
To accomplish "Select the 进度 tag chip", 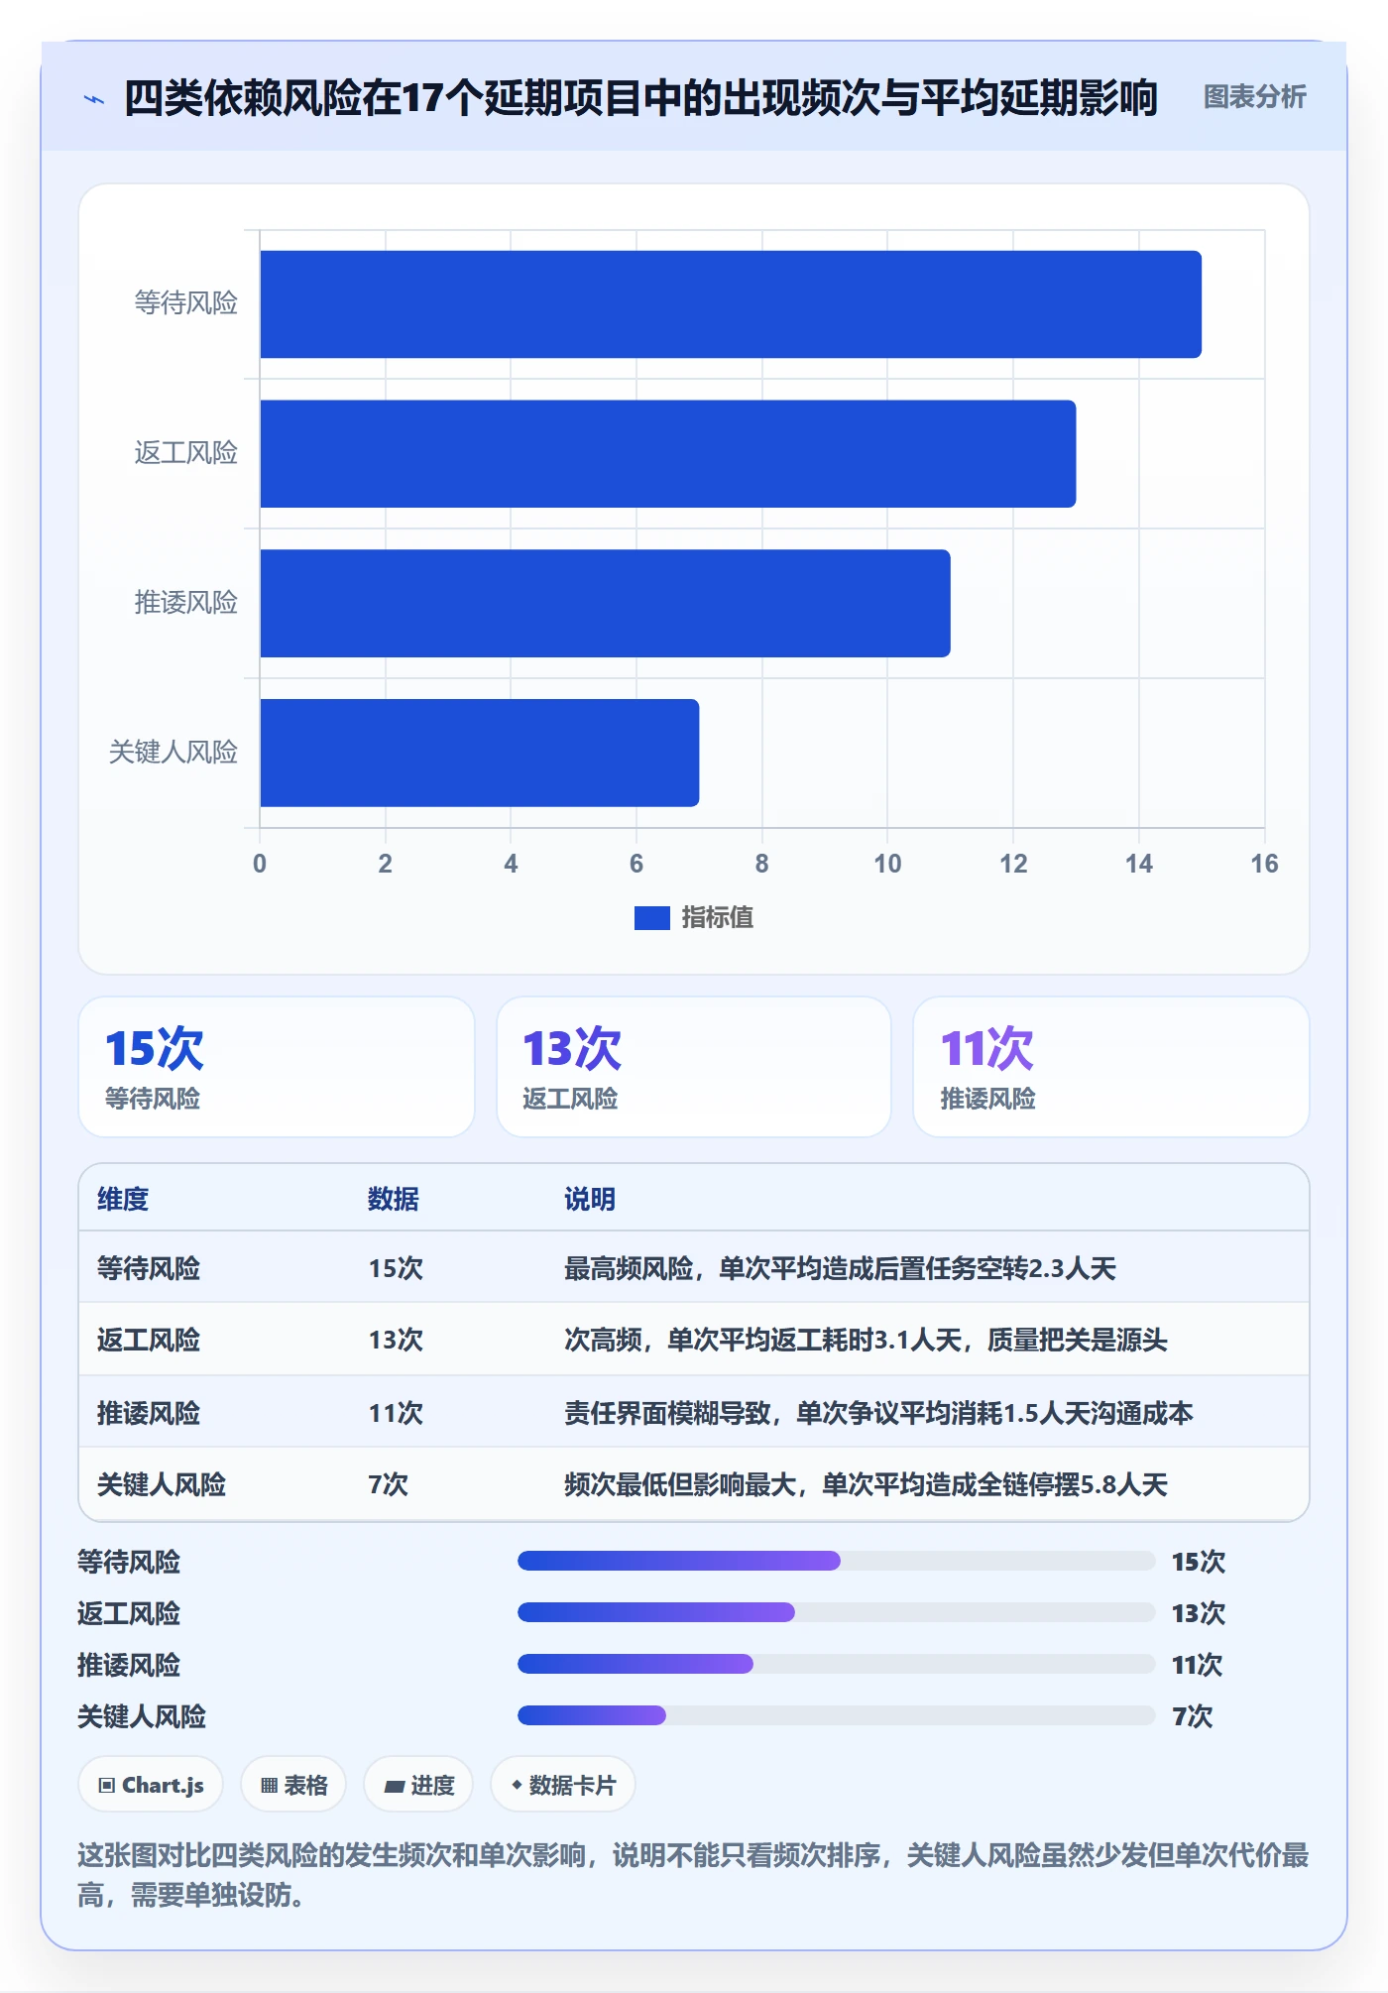I will tap(418, 1785).
